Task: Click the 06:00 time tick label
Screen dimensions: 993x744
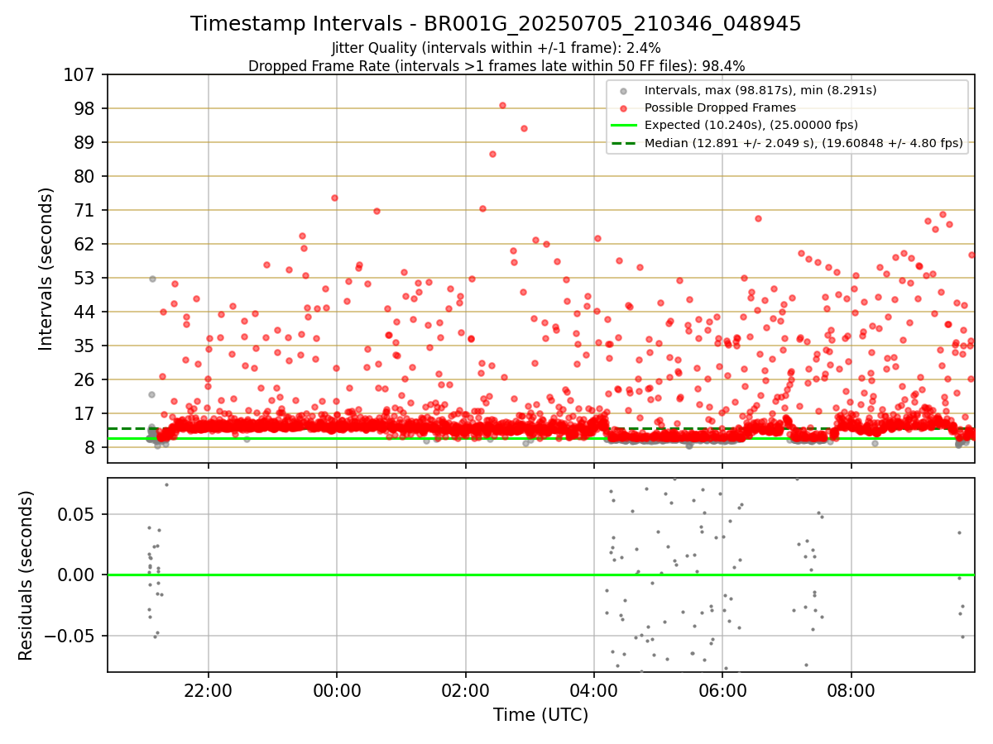Action: click(x=722, y=689)
